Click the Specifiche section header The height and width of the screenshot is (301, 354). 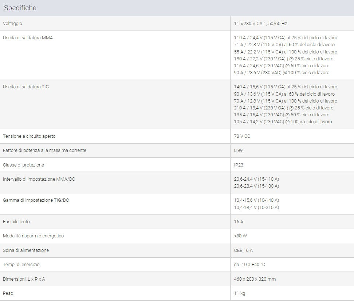click(20, 8)
